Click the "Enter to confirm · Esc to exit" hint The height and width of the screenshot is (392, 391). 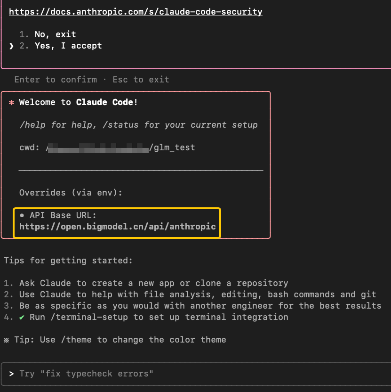pos(92,80)
